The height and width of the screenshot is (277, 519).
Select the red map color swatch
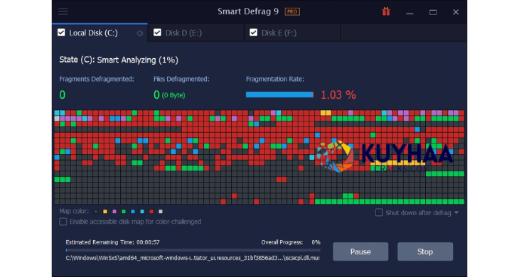pyautogui.click(x=151, y=211)
